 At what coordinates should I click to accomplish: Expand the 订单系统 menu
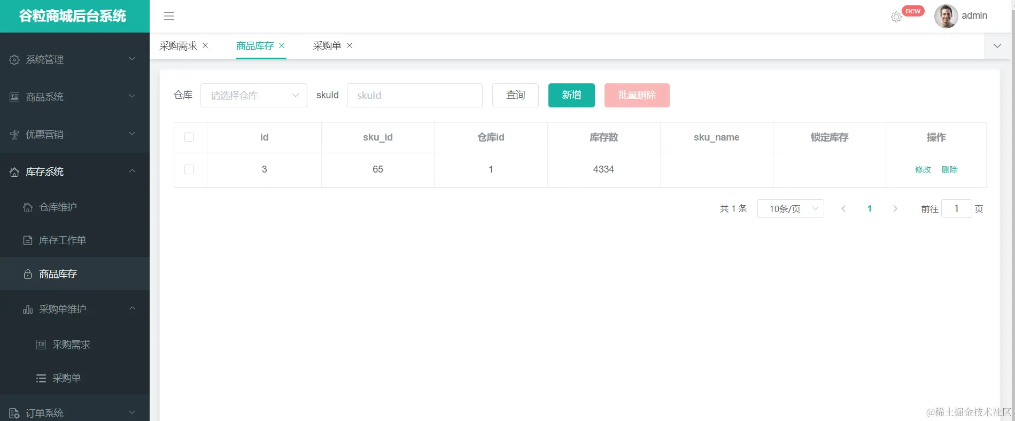[132, 412]
